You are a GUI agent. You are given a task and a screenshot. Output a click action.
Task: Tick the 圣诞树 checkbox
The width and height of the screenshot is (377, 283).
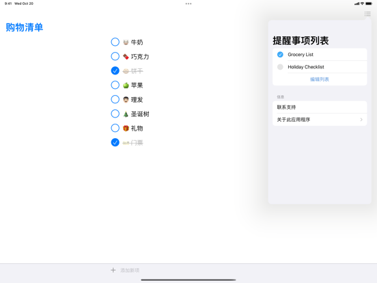(115, 113)
